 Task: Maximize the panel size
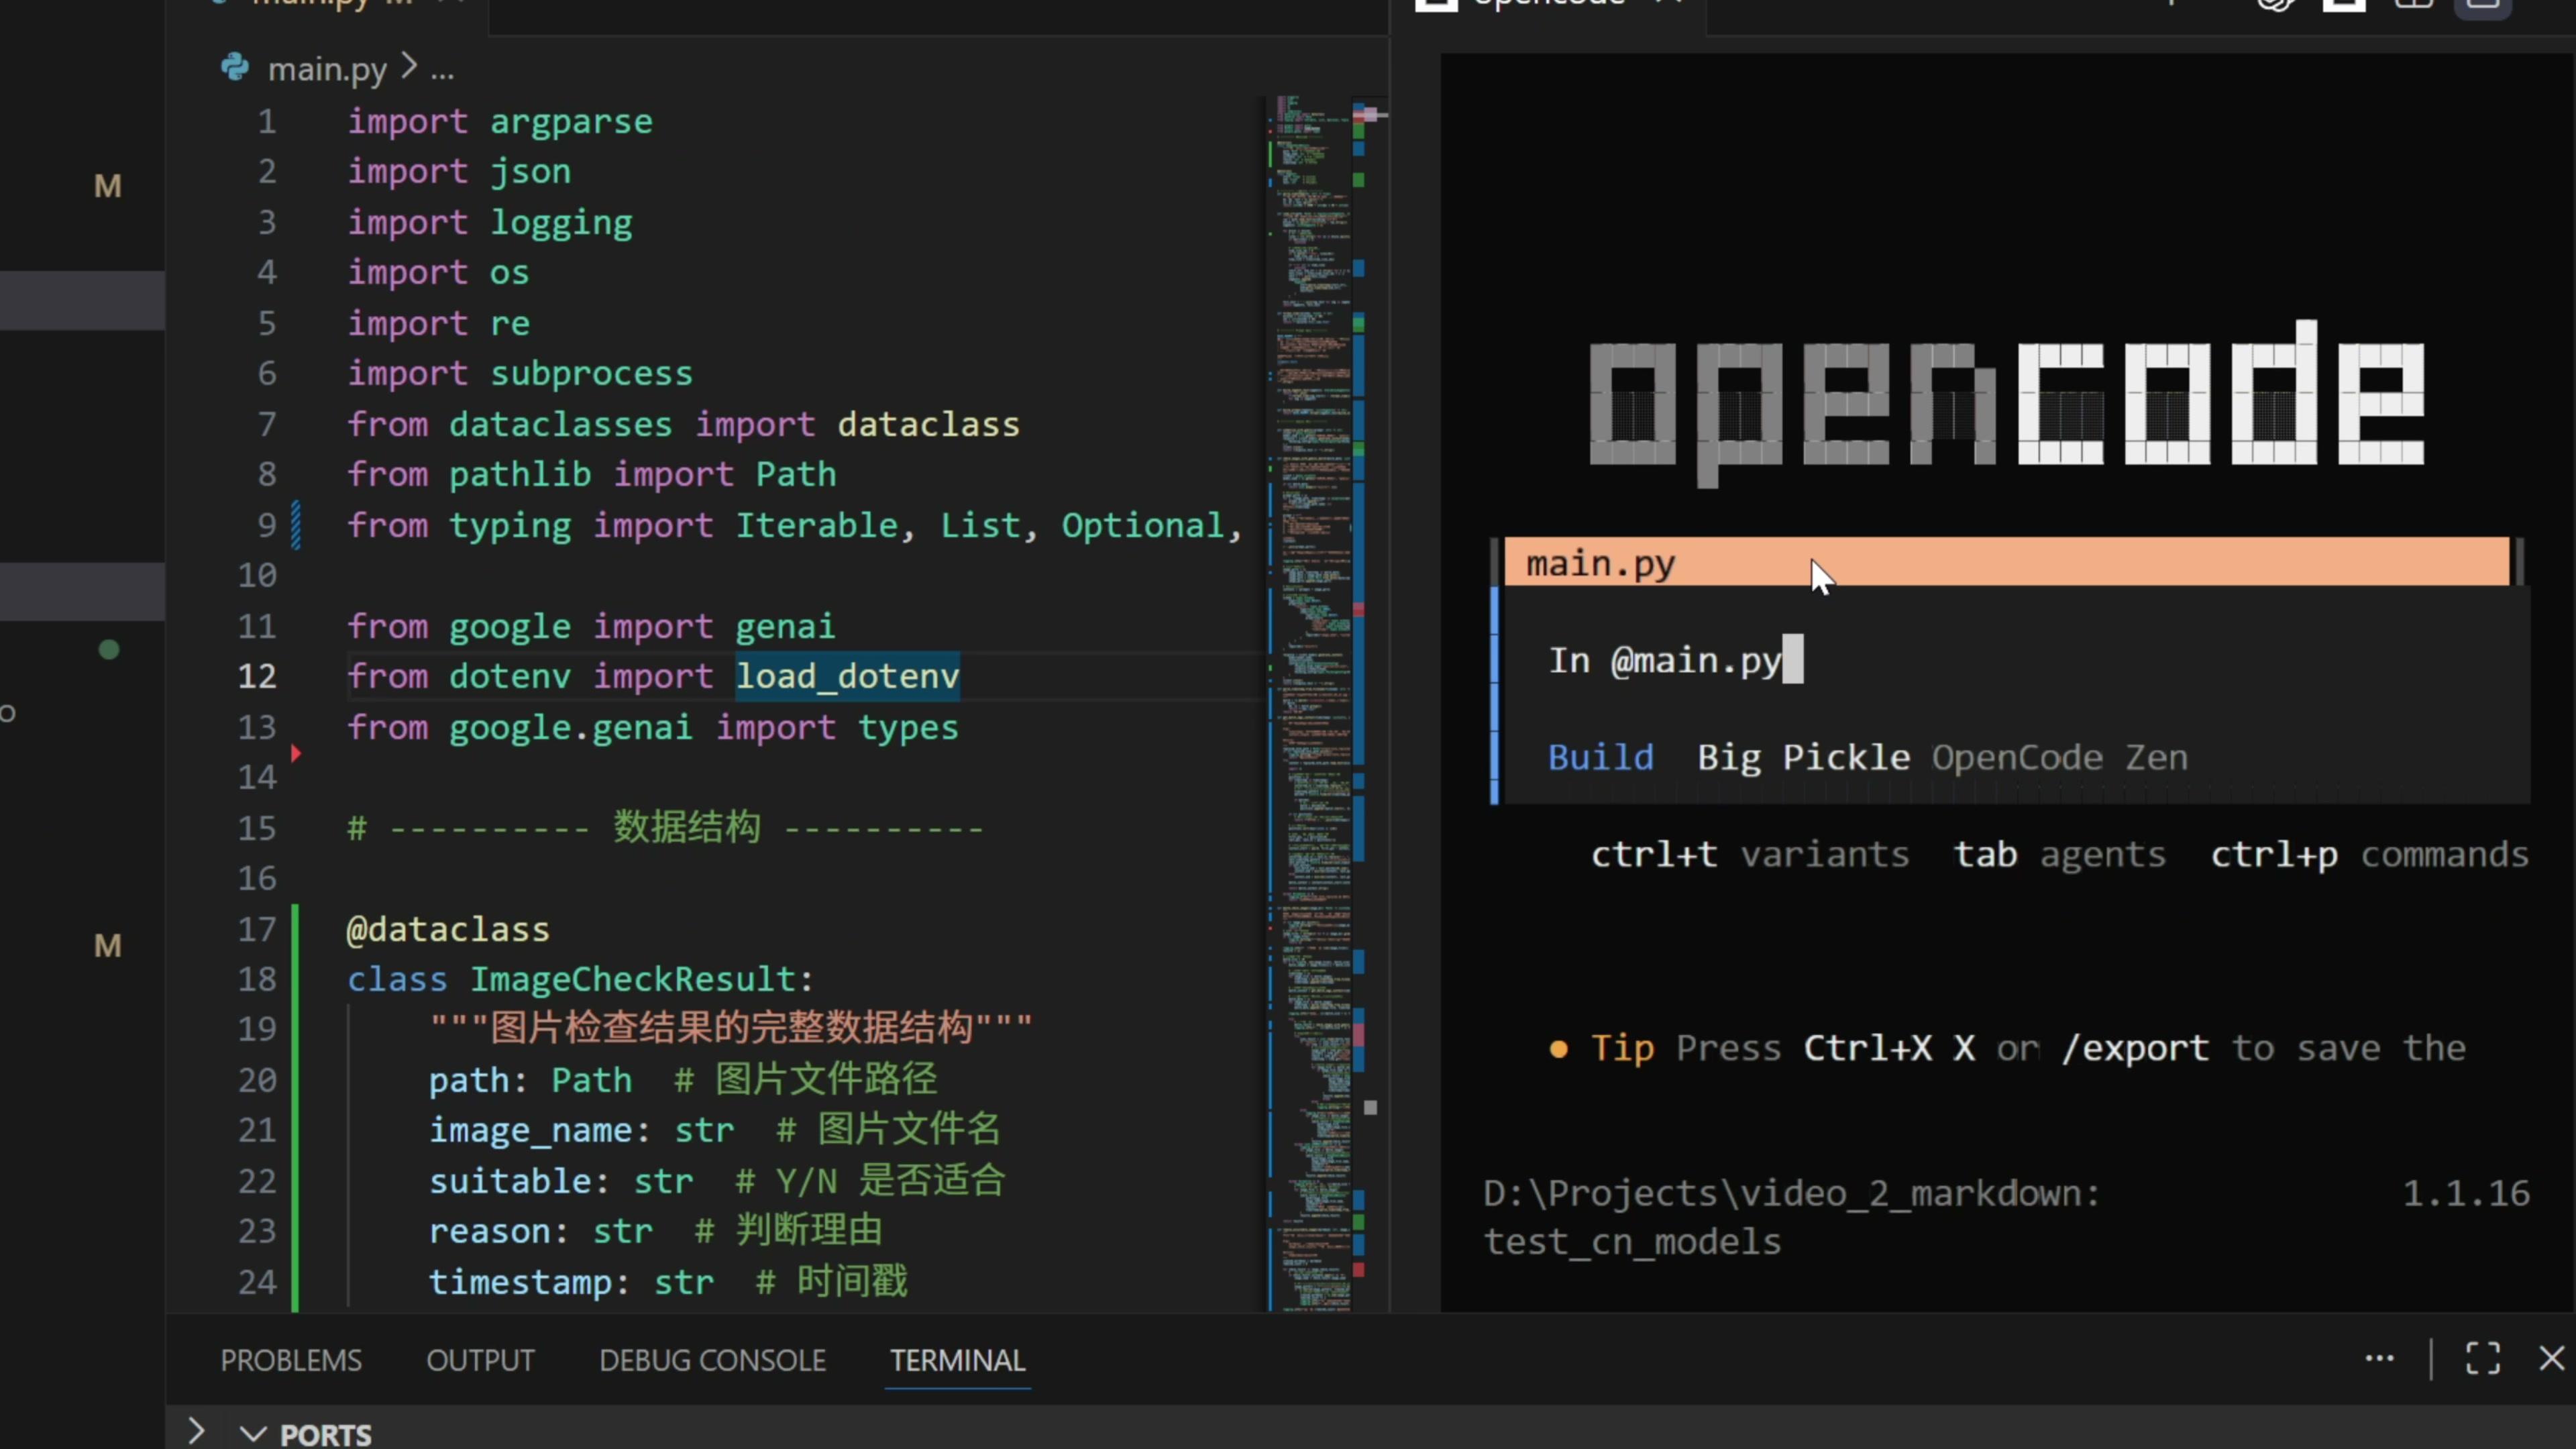[x=2482, y=1359]
